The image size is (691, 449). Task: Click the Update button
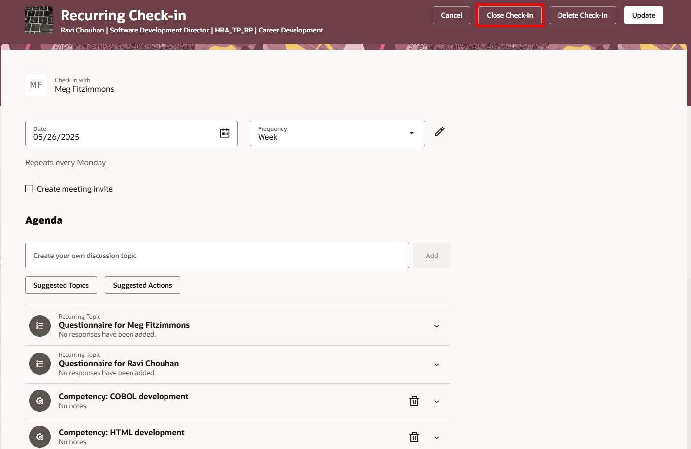point(644,15)
